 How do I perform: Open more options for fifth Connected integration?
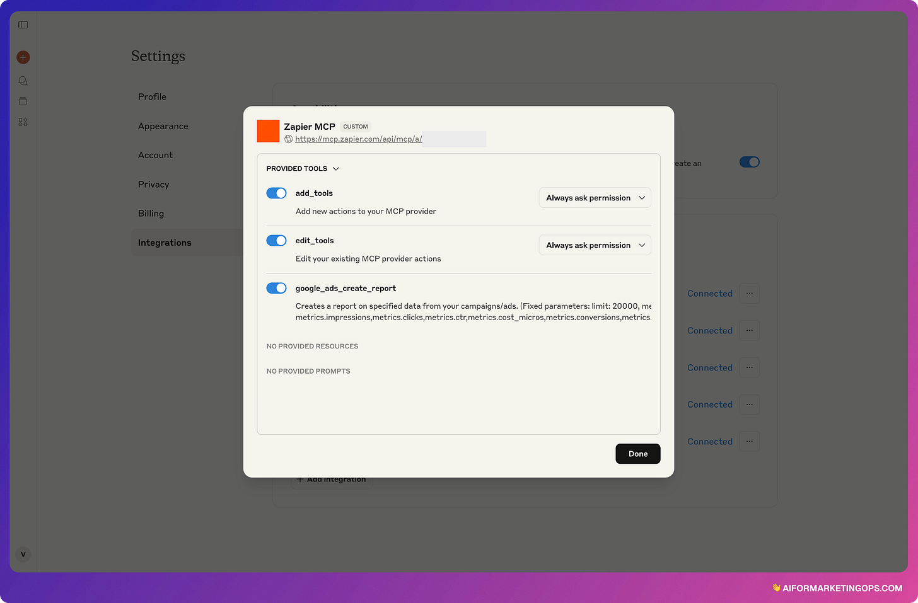click(750, 442)
